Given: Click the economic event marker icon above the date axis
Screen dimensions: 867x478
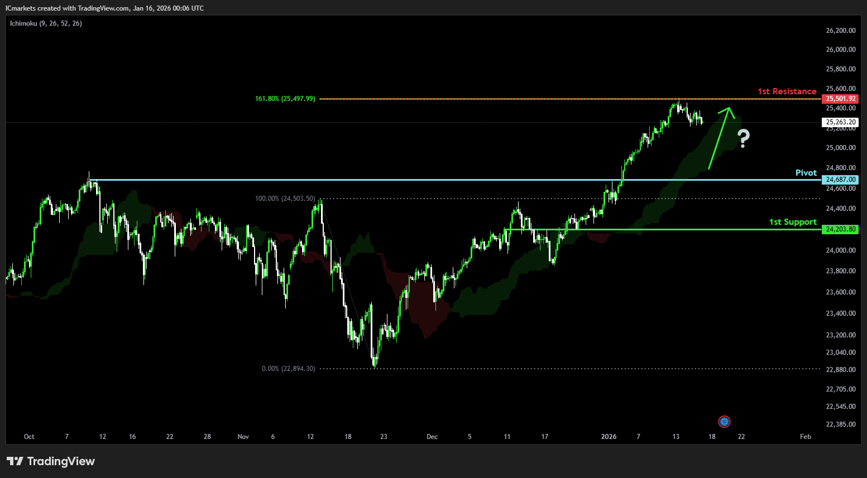Looking at the screenshot, I should tap(724, 422).
